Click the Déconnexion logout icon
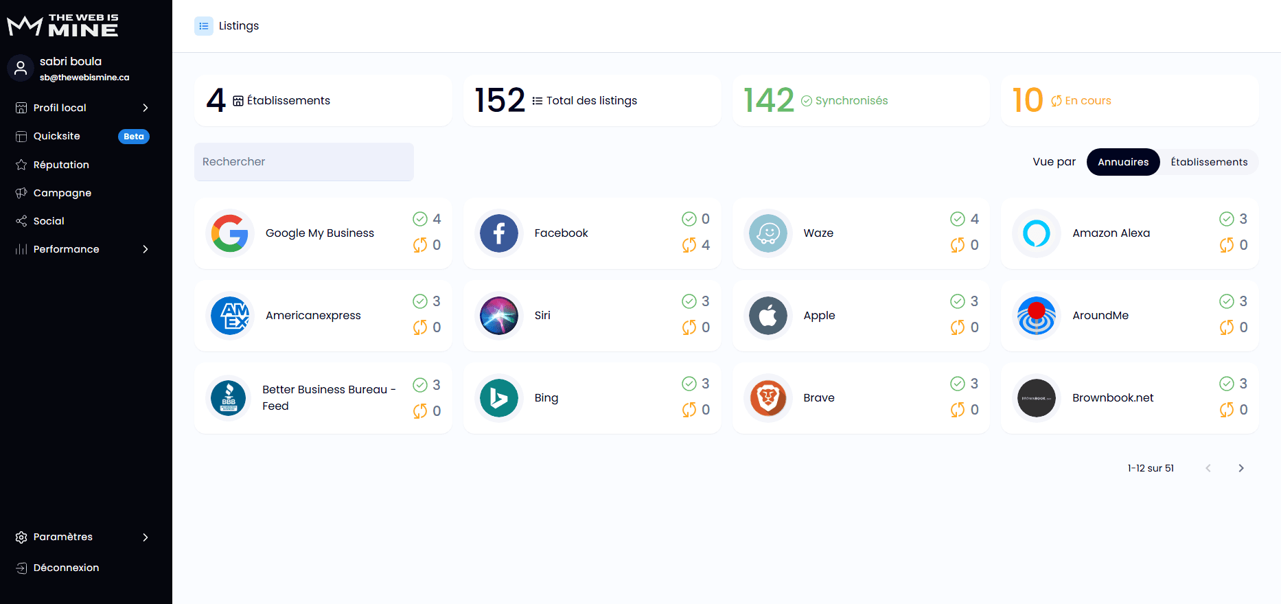 (21, 568)
